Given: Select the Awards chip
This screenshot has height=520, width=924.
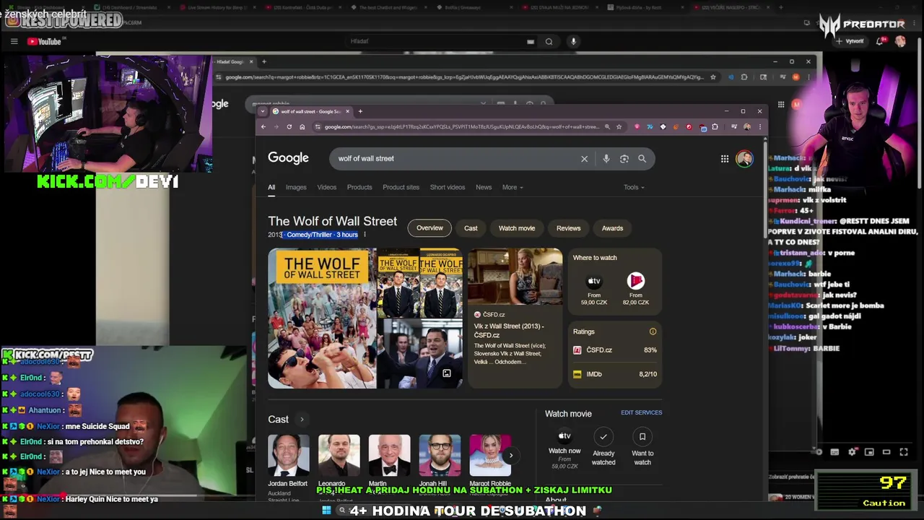Looking at the screenshot, I should [x=612, y=228].
